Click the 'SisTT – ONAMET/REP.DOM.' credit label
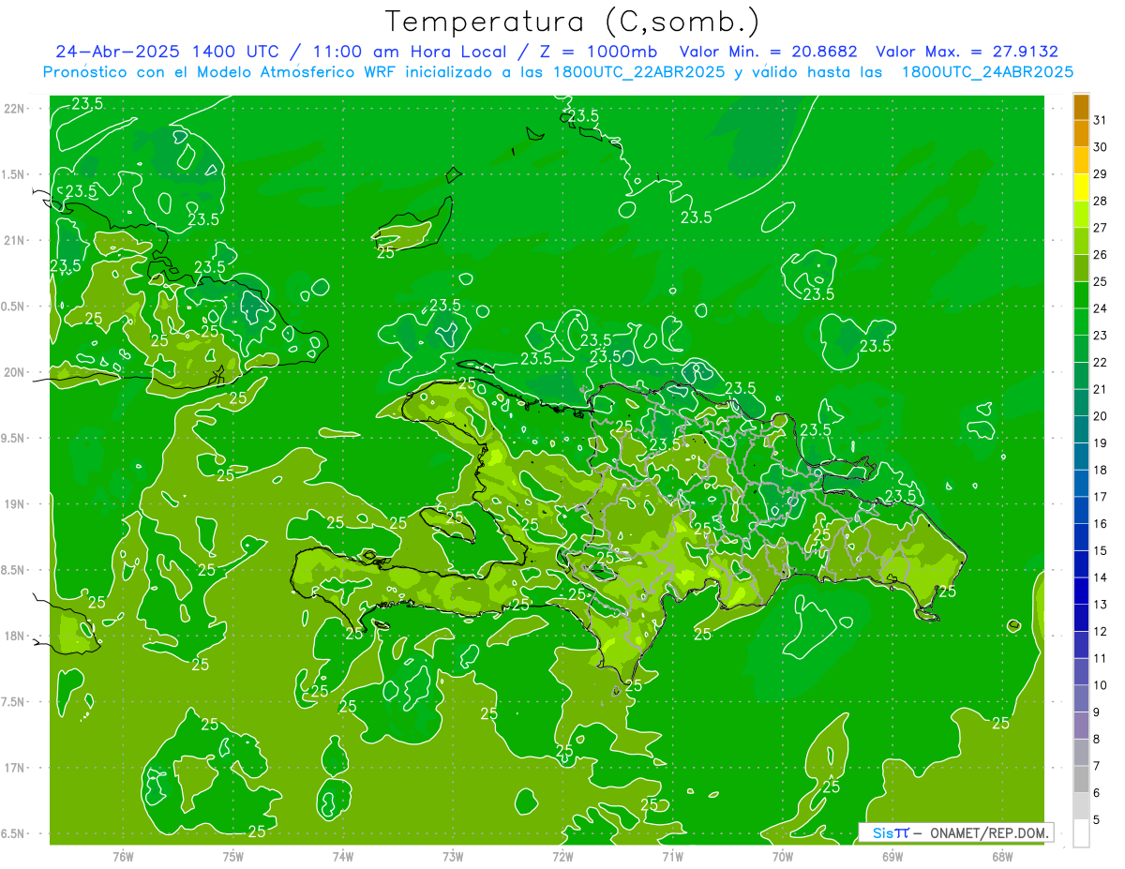Image resolution: width=1125 pixels, height=869 pixels. (x=956, y=832)
